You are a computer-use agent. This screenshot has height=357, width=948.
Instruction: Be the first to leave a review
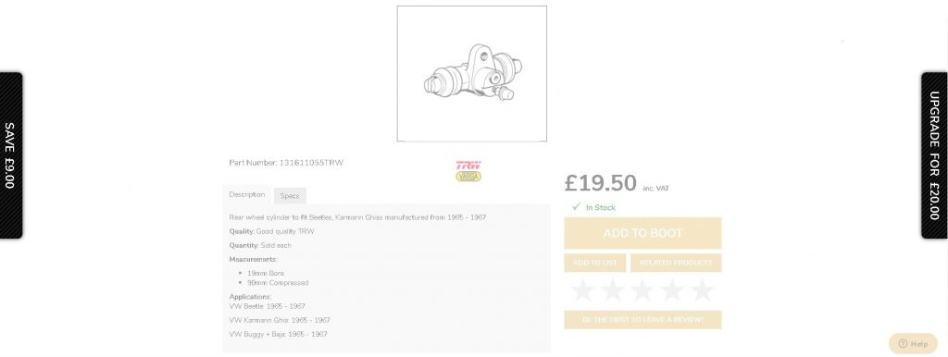pos(642,320)
